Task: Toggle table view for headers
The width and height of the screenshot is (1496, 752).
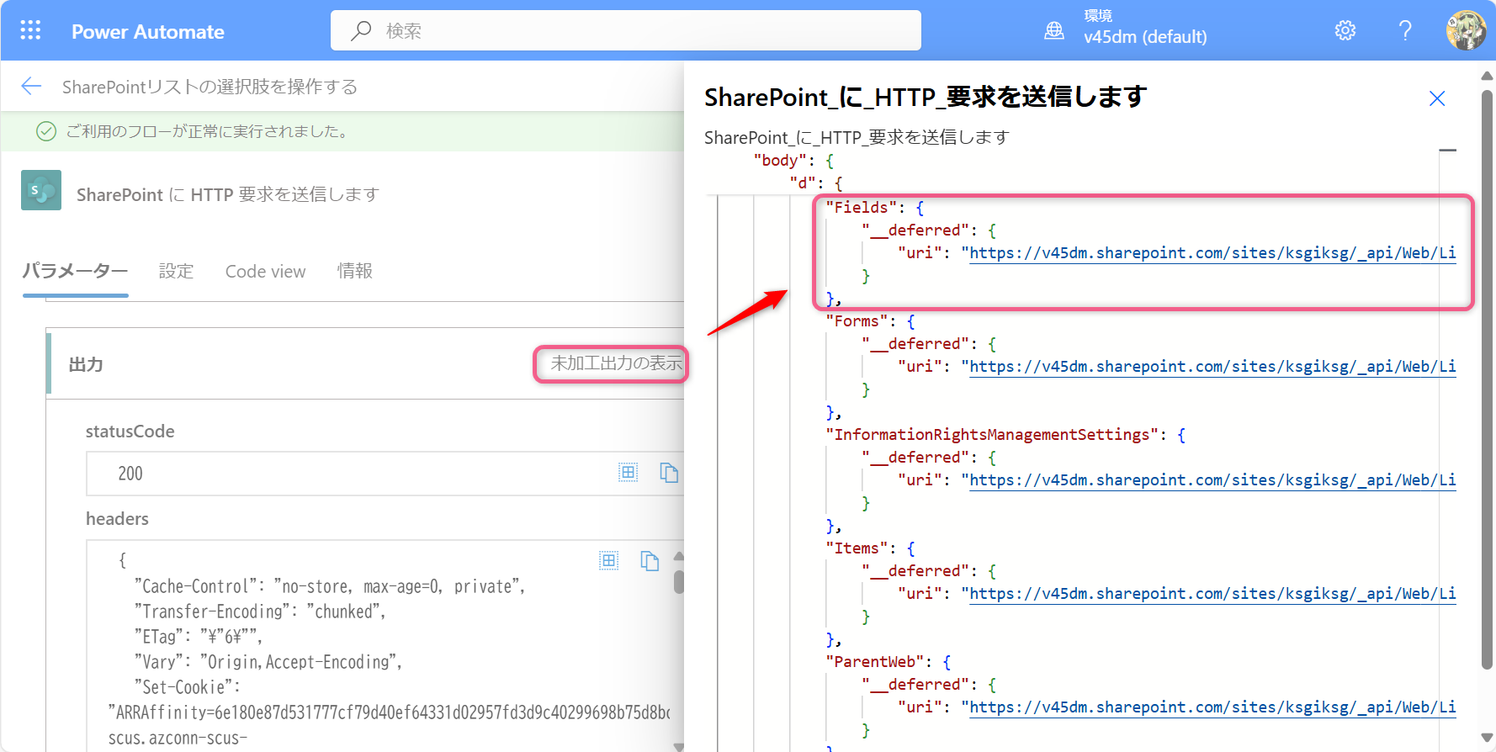Action: coord(609,560)
